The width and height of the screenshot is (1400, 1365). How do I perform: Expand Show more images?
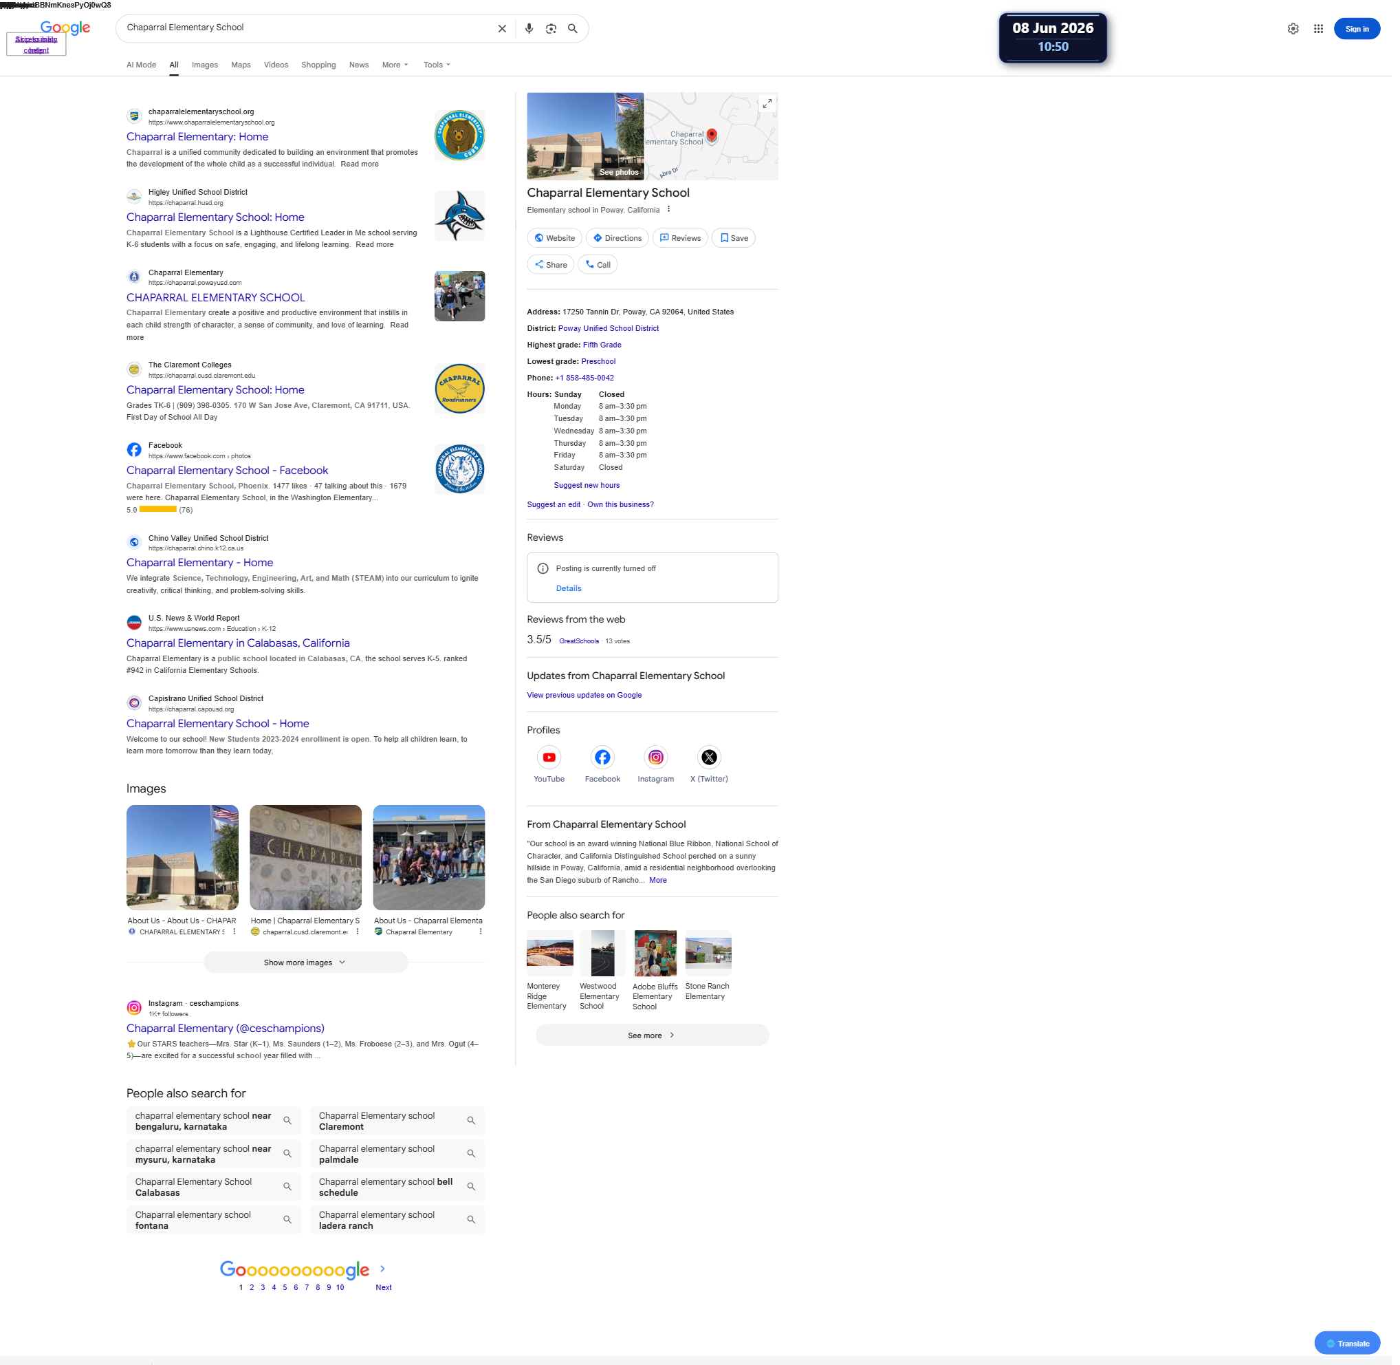click(306, 963)
